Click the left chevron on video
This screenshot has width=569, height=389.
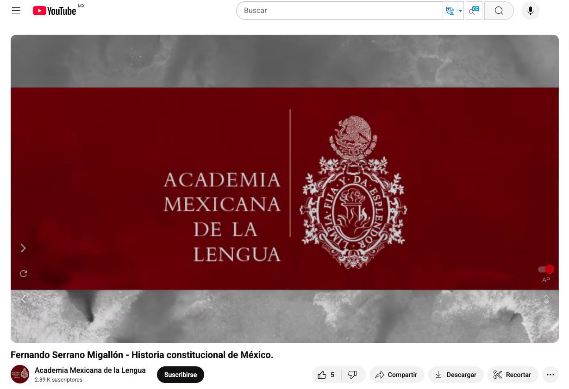point(24,299)
